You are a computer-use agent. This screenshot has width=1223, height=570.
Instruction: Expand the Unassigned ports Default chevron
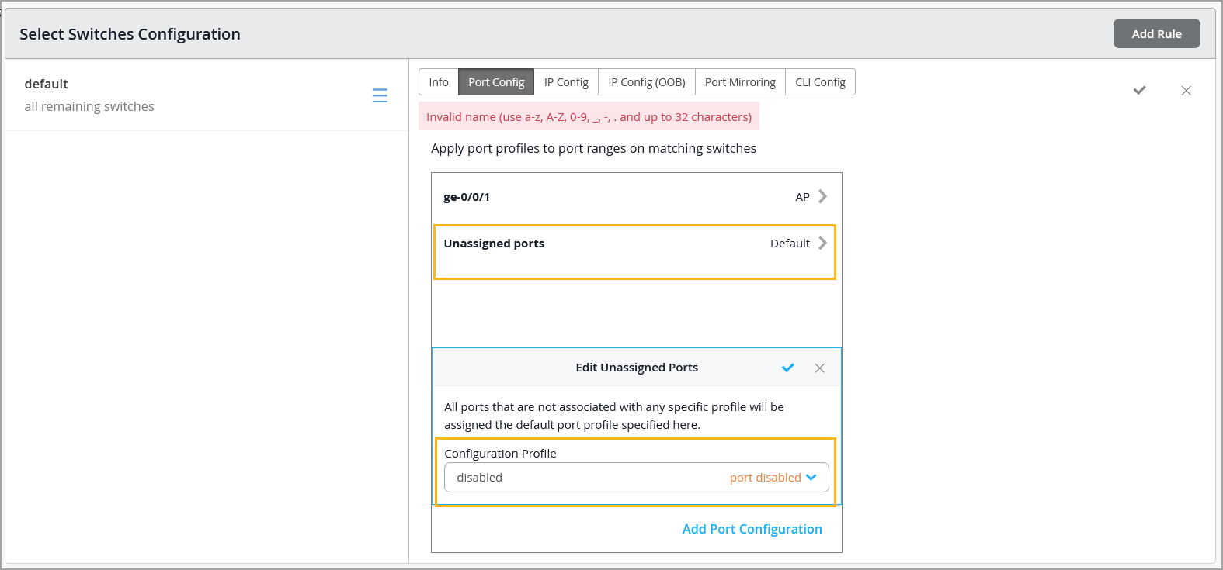click(822, 244)
